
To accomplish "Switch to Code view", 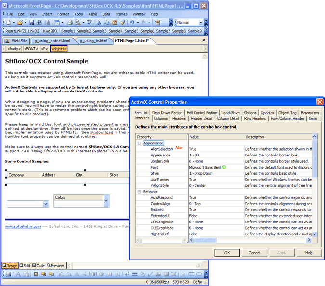I will tap(39, 265).
